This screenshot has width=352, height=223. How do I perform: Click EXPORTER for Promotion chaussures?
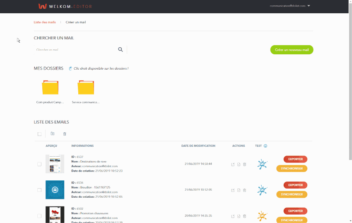295,211
